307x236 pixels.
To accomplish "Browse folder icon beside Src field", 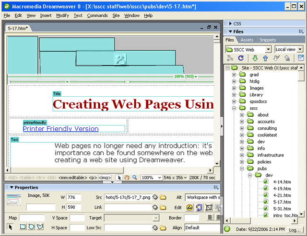I will coord(163,197).
